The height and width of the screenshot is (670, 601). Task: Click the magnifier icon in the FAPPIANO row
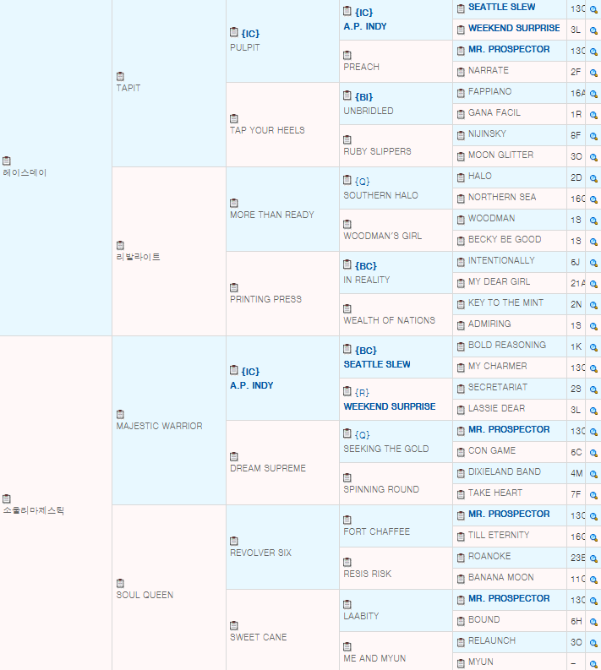(593, 94)
